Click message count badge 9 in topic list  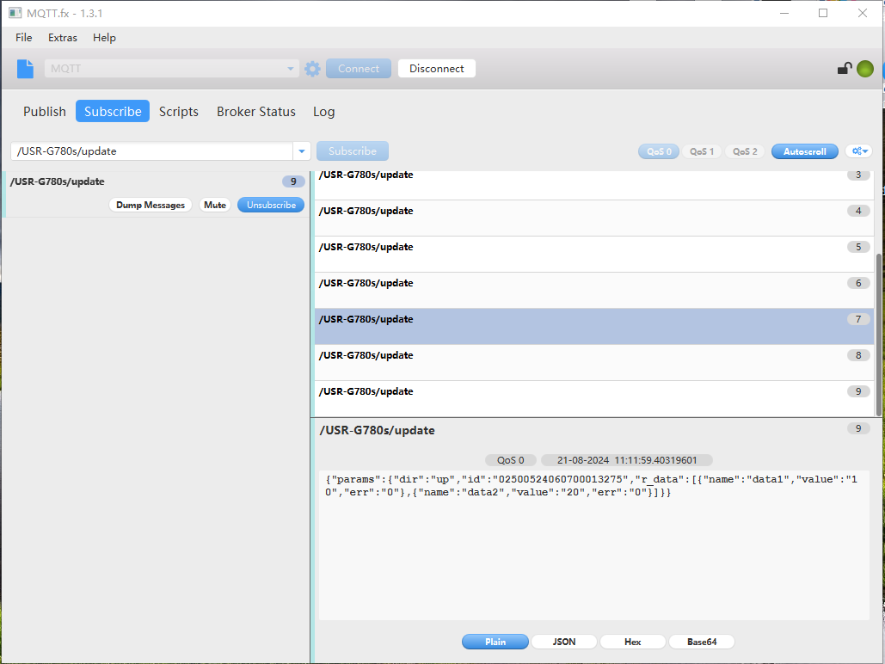pyautogui.click(x=292, y=181)
